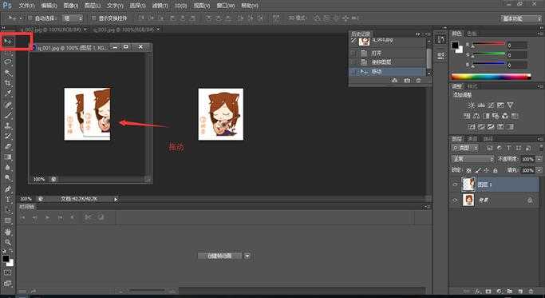Open the 正常 blend mode dropdown
This screenshot has height=298, width=545.
click(472, 159)
